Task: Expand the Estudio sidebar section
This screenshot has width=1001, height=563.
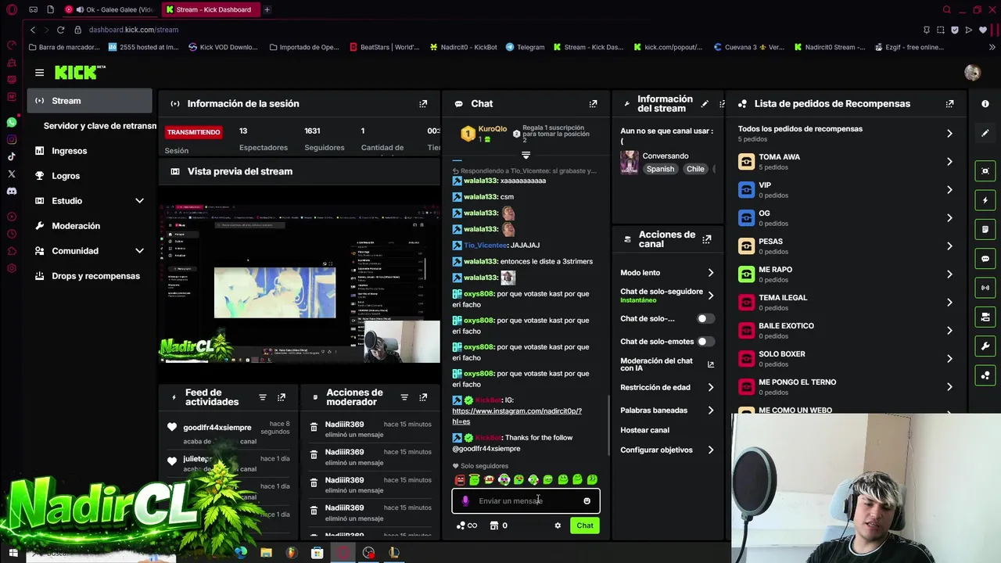Action: click(139, 201)
